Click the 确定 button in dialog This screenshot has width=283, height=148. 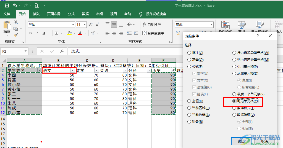241,141
